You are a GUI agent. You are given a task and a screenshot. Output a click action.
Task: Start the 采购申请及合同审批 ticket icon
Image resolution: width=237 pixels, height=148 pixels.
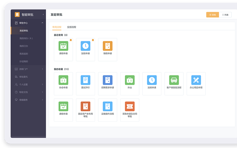(130, 106)
